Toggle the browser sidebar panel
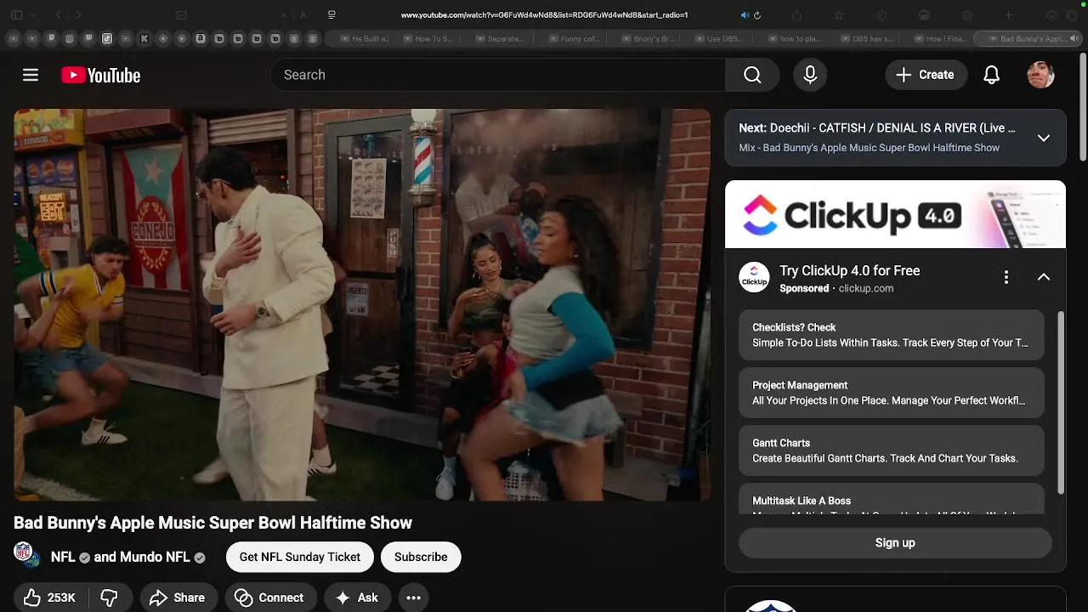The image size is (1088, 612). [16, 14]
